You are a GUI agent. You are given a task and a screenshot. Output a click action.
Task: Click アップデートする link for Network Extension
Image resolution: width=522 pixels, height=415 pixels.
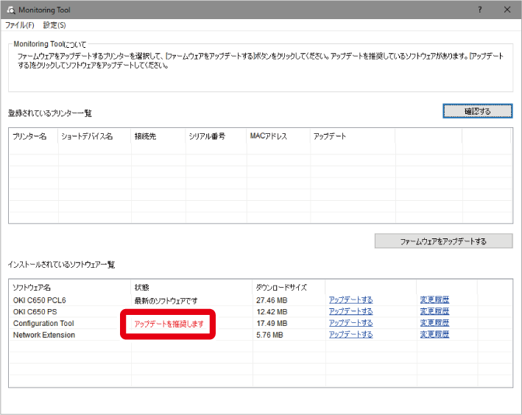350,335
